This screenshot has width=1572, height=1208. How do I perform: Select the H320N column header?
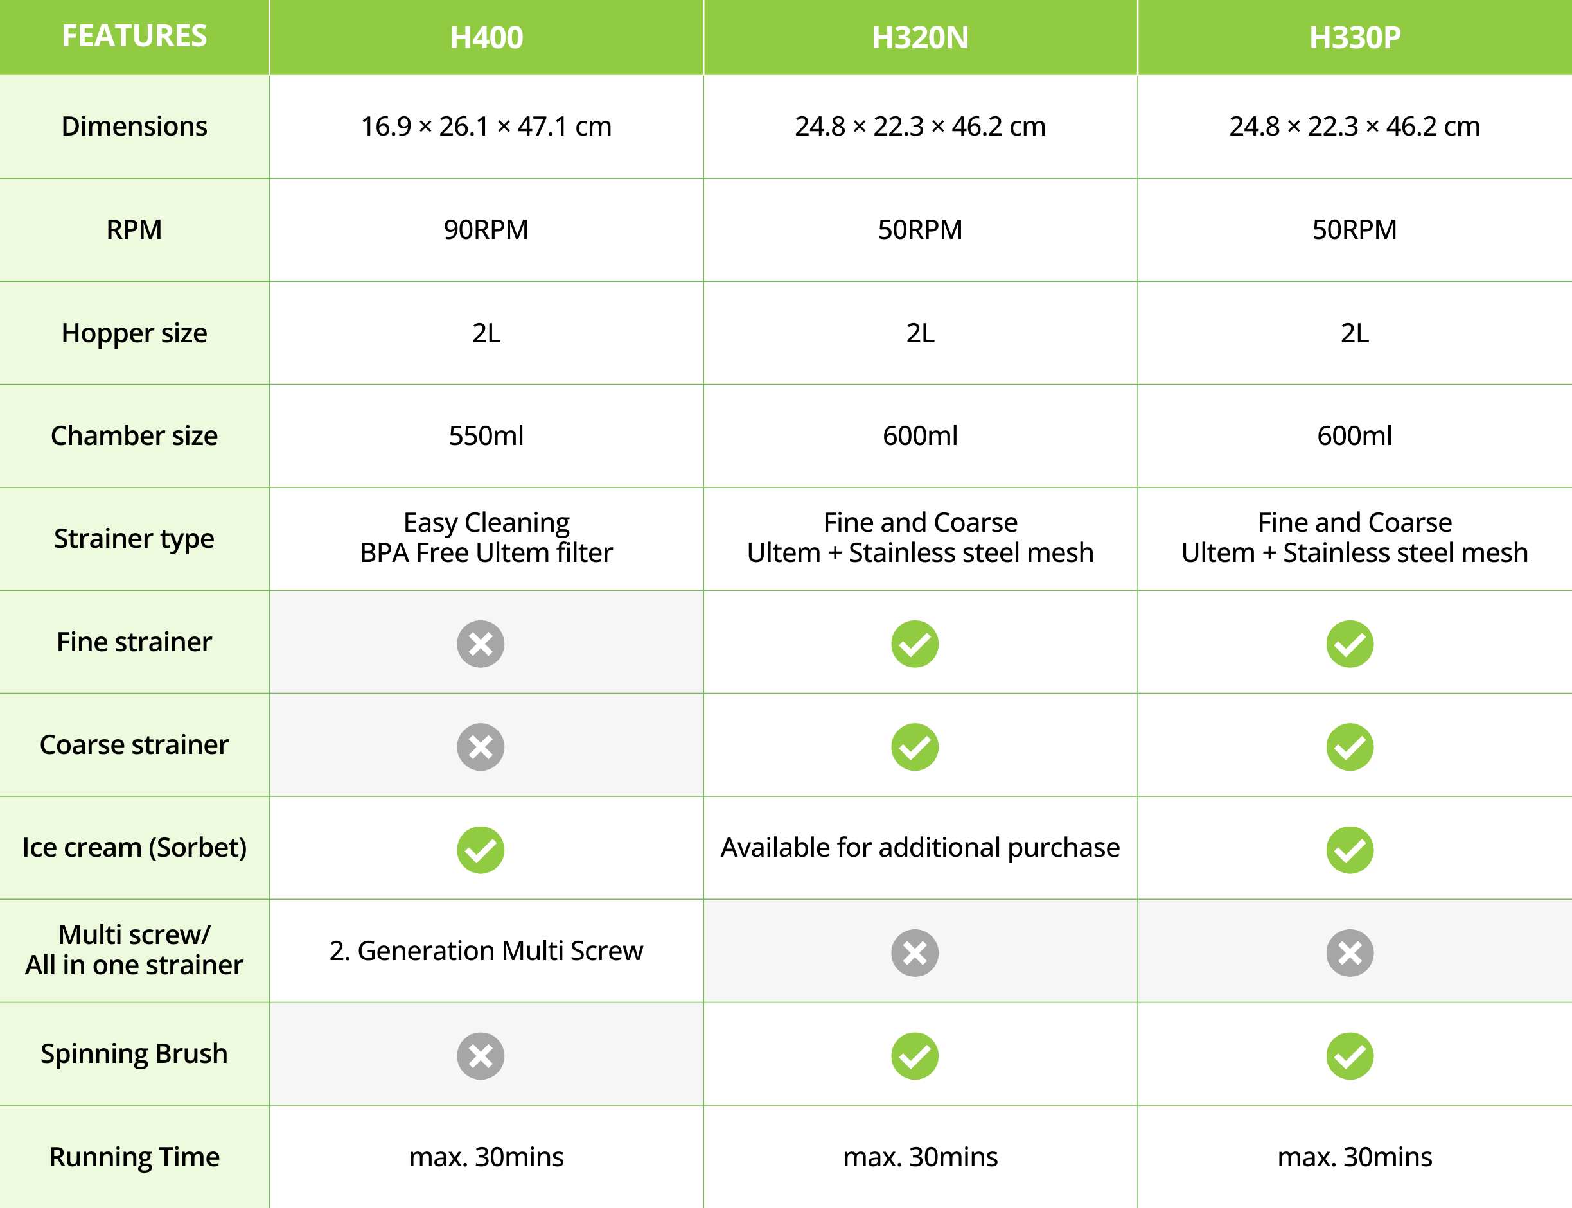pos(920,37)
